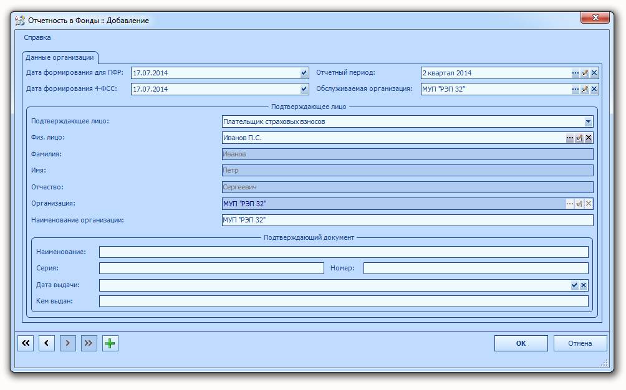The width and height of the screenshot is (626, 390).
Task: Click the Отчество field showing Сергеевич
Action: click(407, 187)
